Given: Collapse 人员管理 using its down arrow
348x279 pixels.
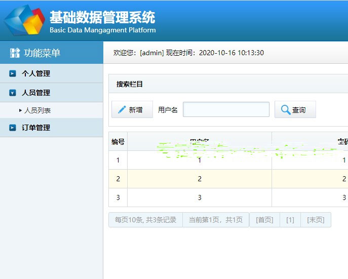Looking at the screenshot, I should [12, 93].
